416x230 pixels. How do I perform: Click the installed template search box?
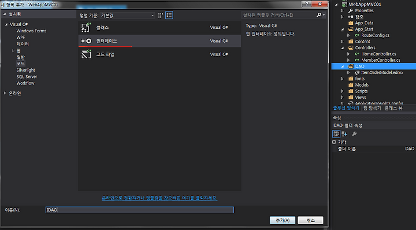278,15
